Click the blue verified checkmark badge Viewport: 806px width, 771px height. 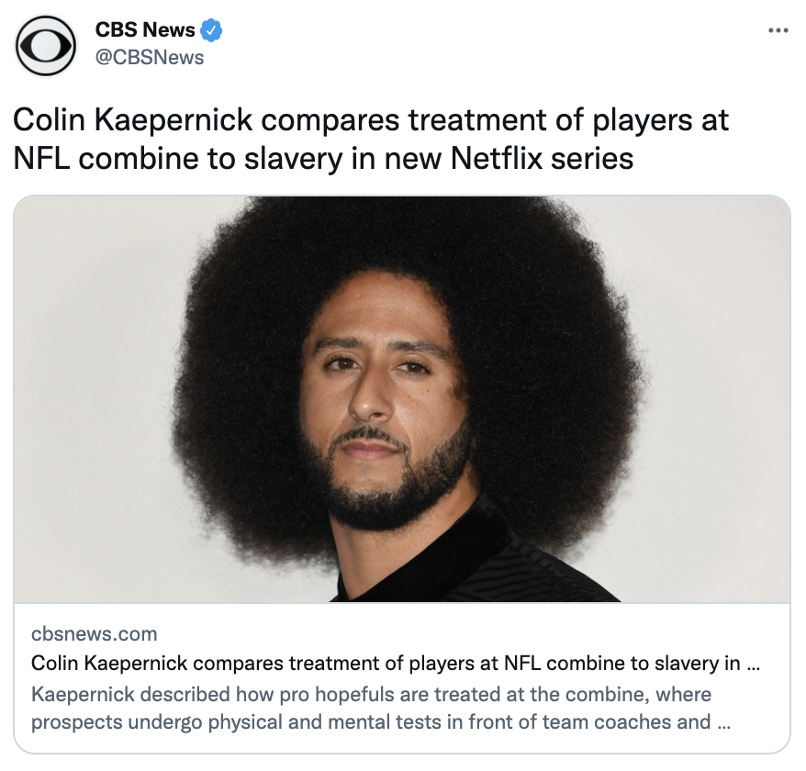click(211, 30)
